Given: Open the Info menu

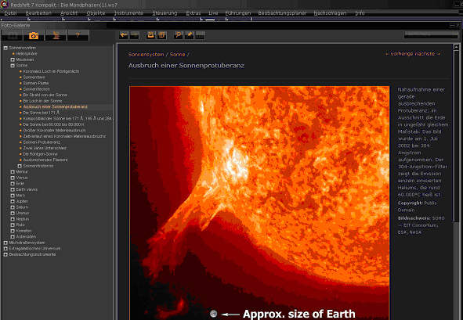Looking at the screenshot, I should tap(360, 13).
